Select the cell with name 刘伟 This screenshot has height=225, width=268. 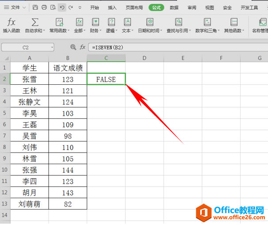(x=30, y=147)
